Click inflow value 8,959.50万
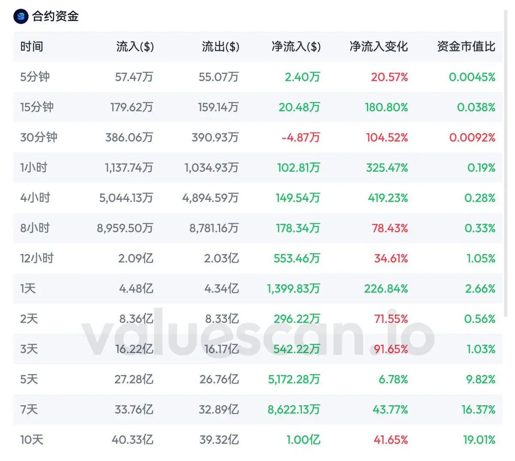The height and width of the screenshot is (461, 515). click(x=125, y=228)
